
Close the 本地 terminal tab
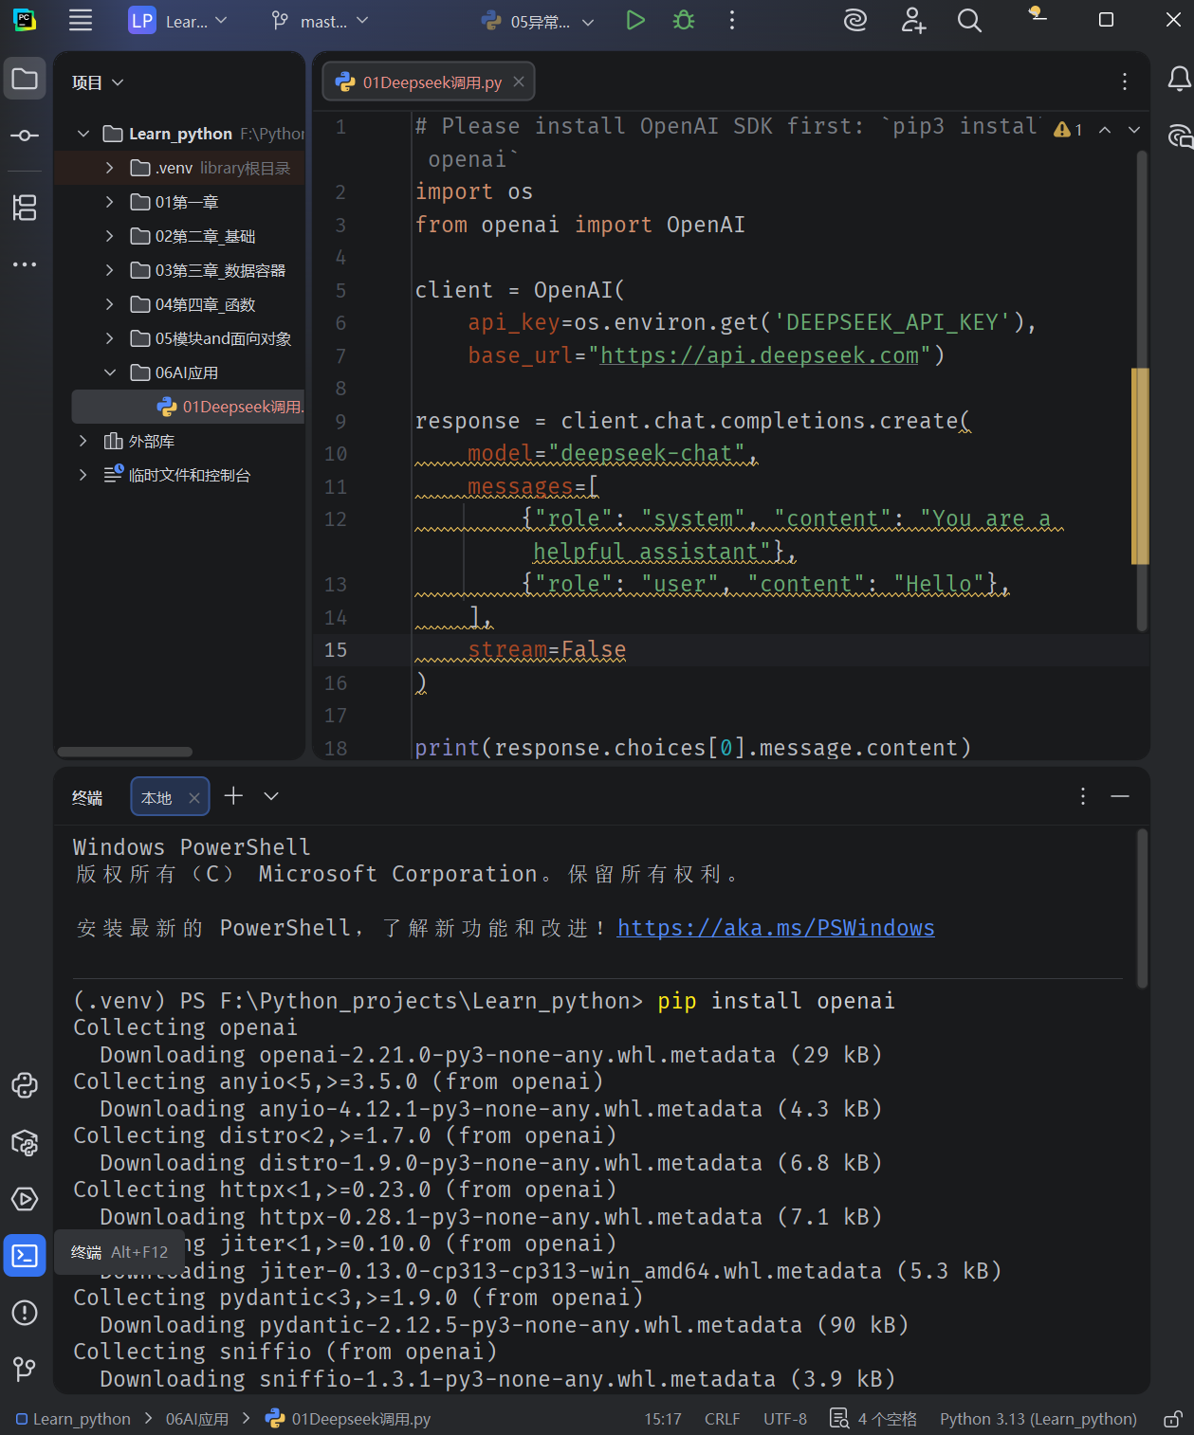194,798
